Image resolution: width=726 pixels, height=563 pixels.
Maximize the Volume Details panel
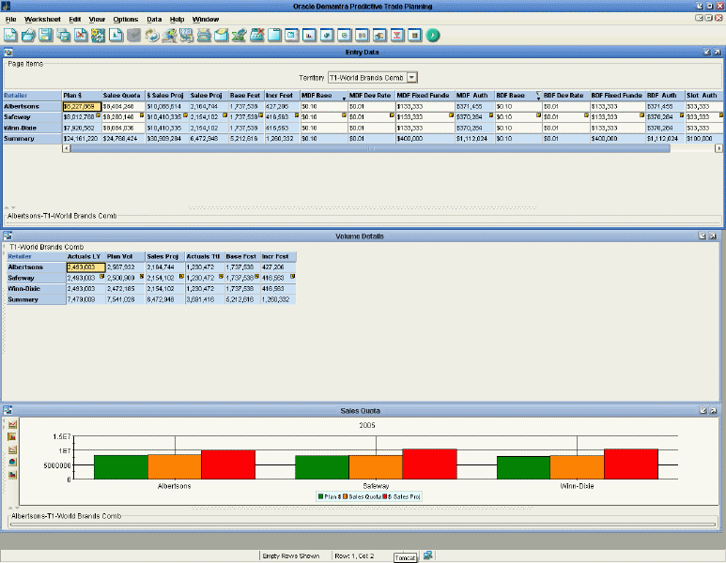point(713,236)
